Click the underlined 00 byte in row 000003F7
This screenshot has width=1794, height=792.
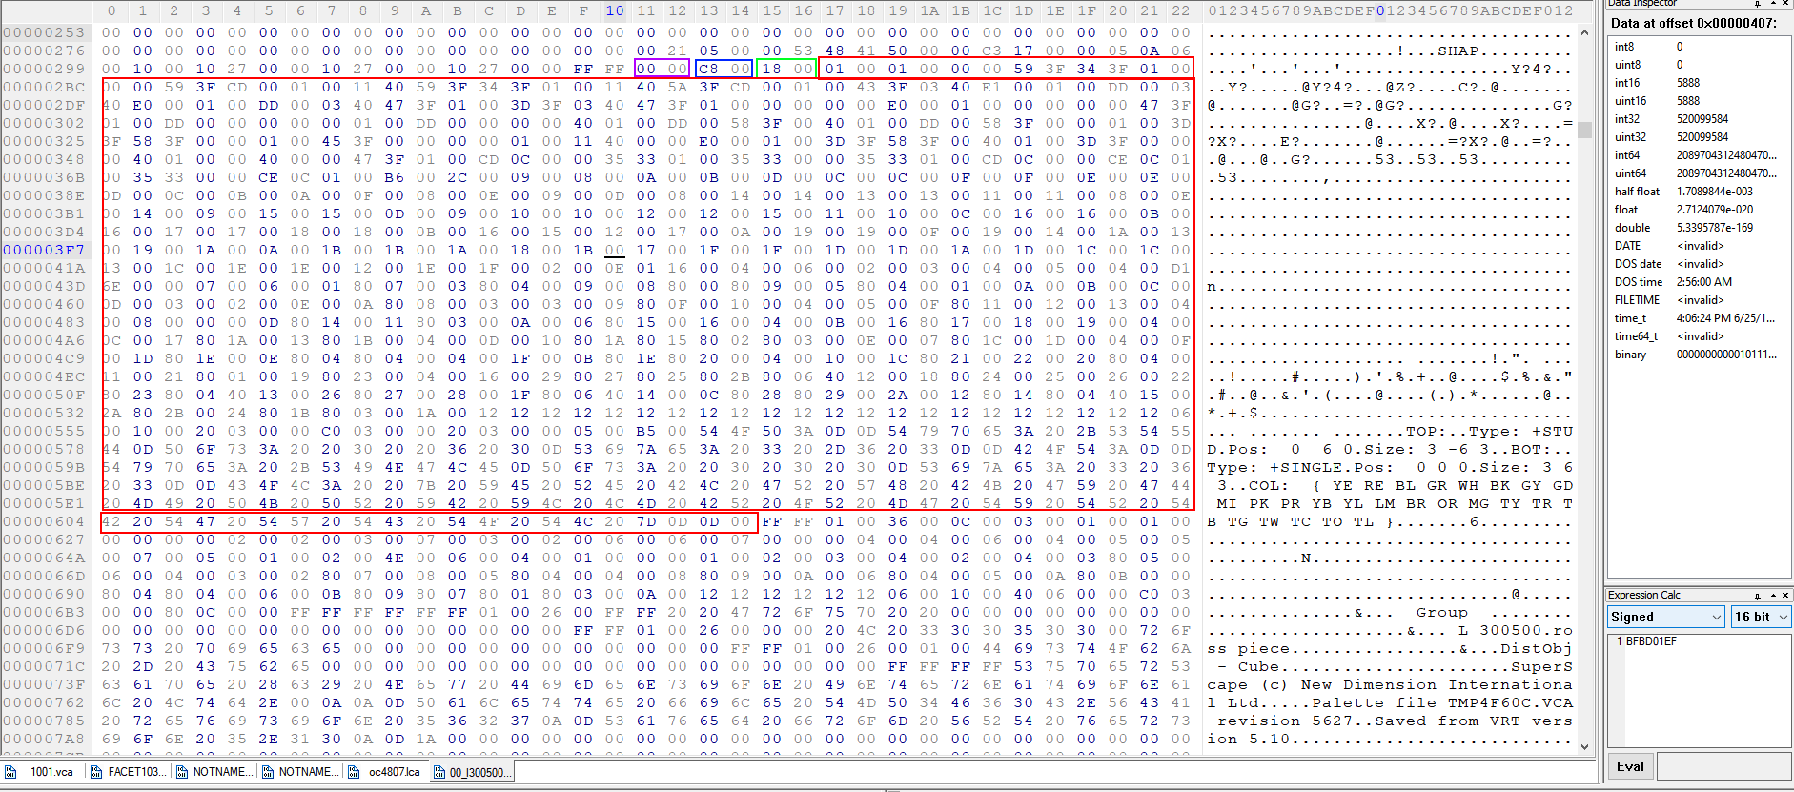(x=615, y=250)
